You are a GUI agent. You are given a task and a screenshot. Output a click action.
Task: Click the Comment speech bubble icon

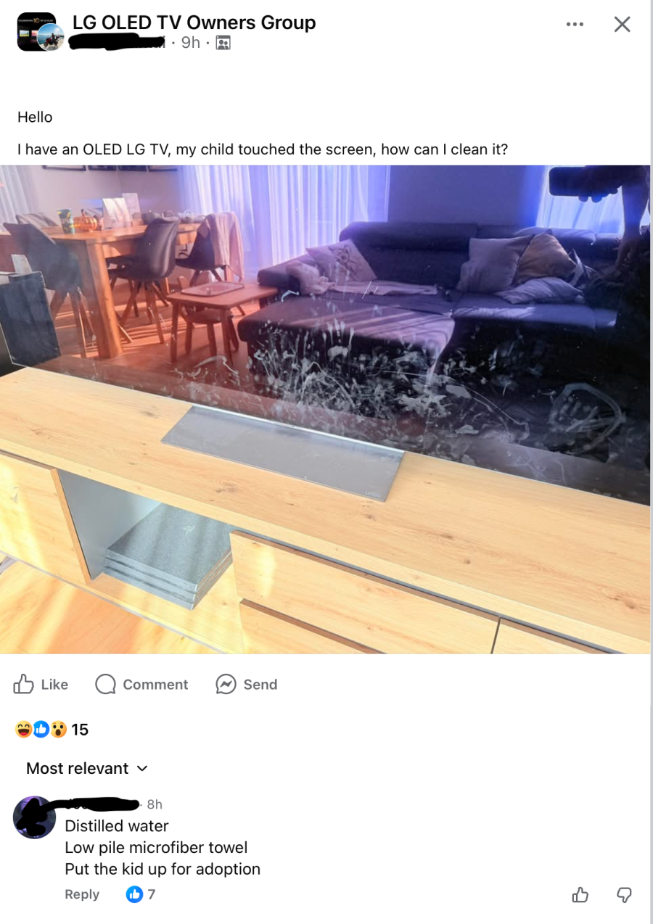click(x=106, y=684)
